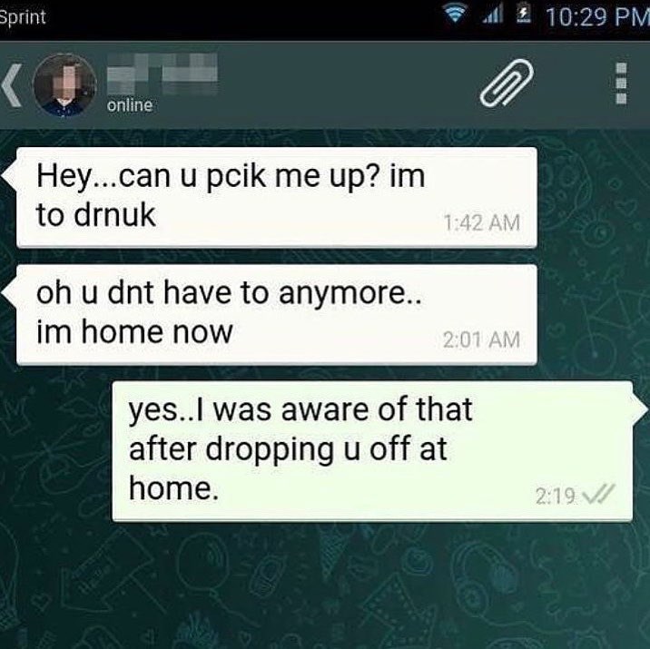Select the 'im home now' message bubble
This screenshot has width=650, height=649.
(277, 315)
